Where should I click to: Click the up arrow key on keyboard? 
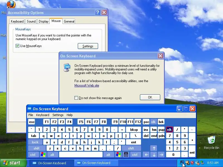(154, 148)
